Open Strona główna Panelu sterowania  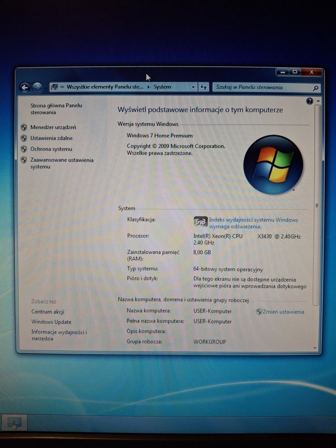56,109
